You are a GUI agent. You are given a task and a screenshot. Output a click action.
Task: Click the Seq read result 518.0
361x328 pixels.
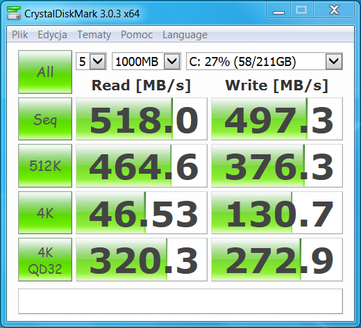[142, 119]
